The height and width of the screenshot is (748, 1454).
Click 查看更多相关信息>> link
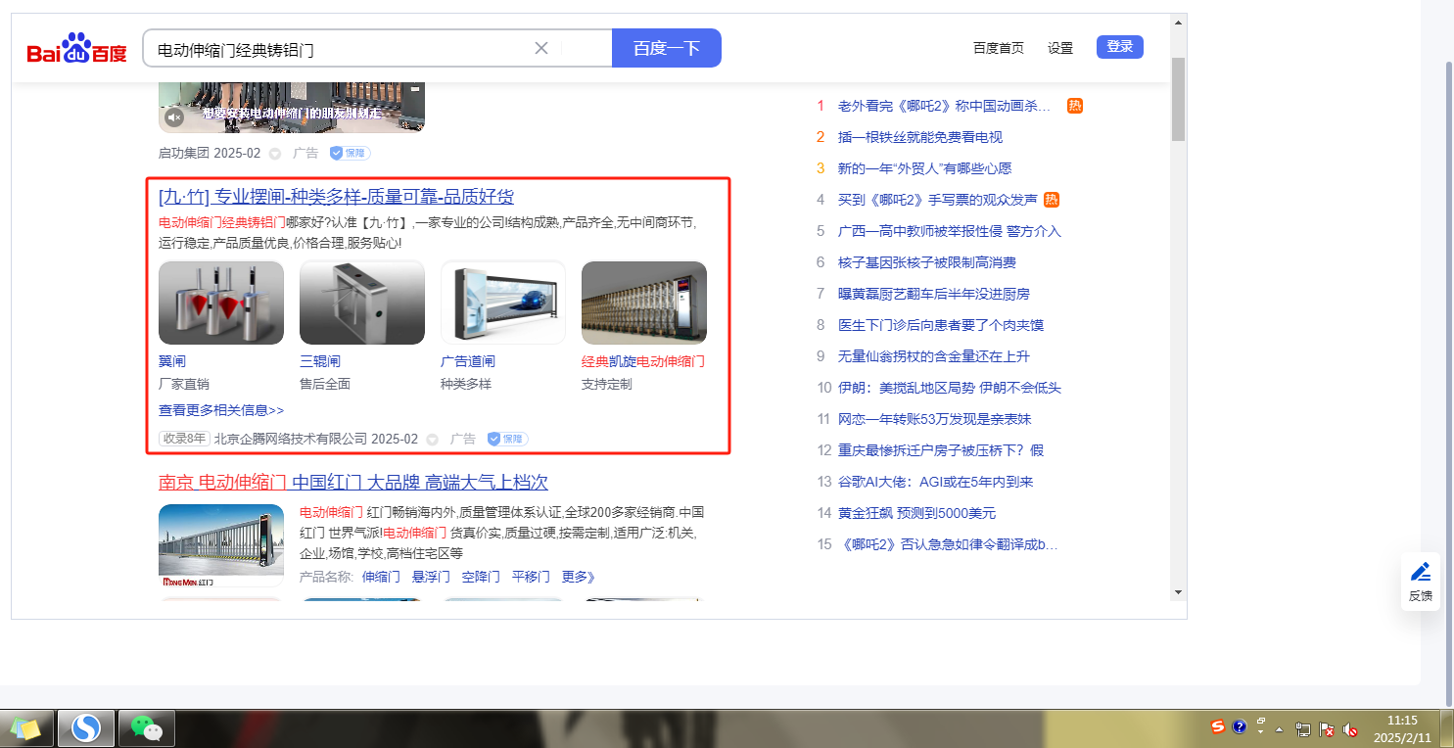[x=221, y=410]
